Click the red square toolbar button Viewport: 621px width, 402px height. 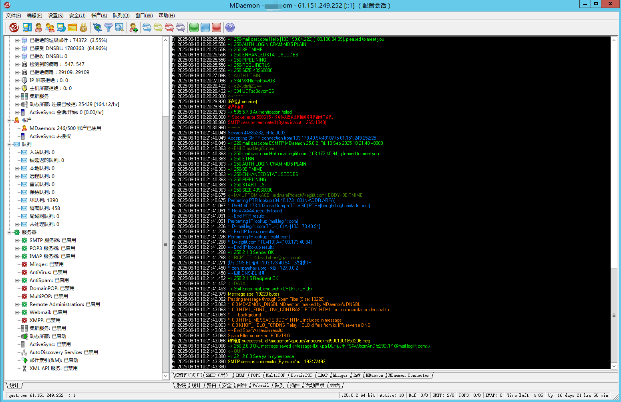point(216,27)
